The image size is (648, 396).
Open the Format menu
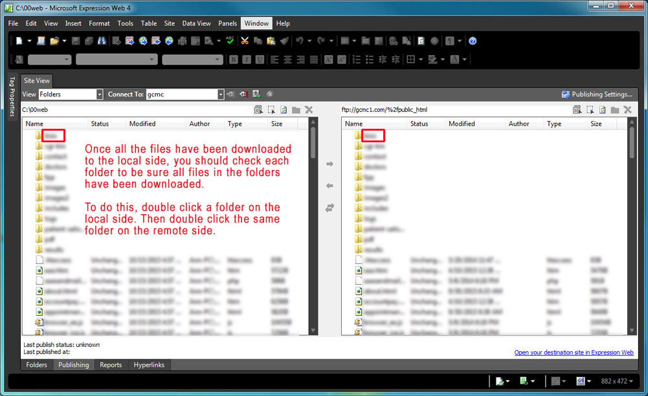pyautogui.click(x=99, y=23)
